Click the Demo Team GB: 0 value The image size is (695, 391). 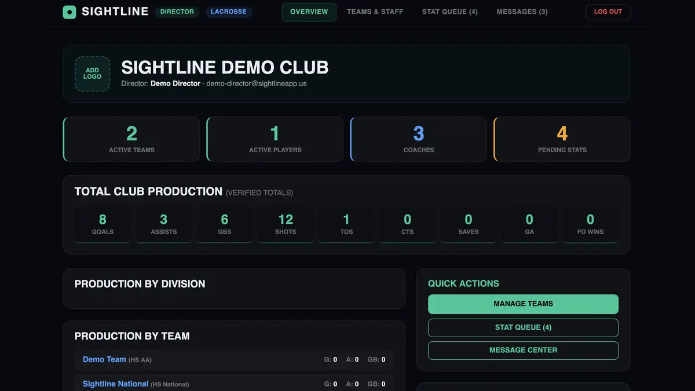[376, 360]
